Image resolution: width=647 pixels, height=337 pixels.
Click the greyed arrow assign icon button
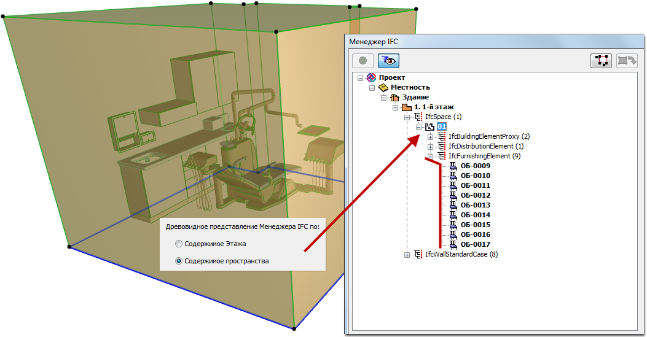[627, 61]
